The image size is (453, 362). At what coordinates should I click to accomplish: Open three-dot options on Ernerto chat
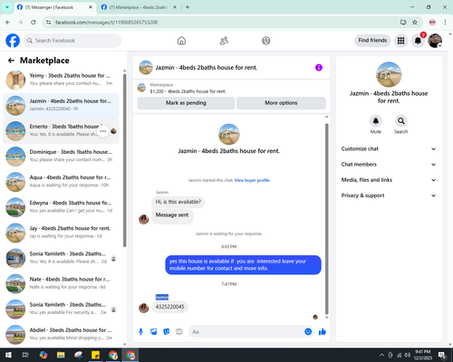point(103,131)
